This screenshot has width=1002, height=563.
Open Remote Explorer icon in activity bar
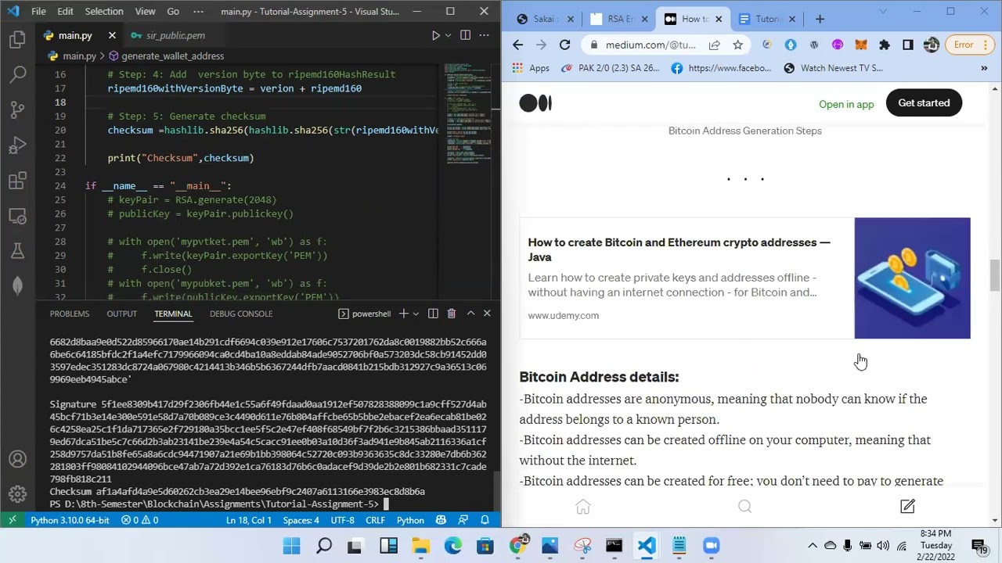tap(18, 216)
